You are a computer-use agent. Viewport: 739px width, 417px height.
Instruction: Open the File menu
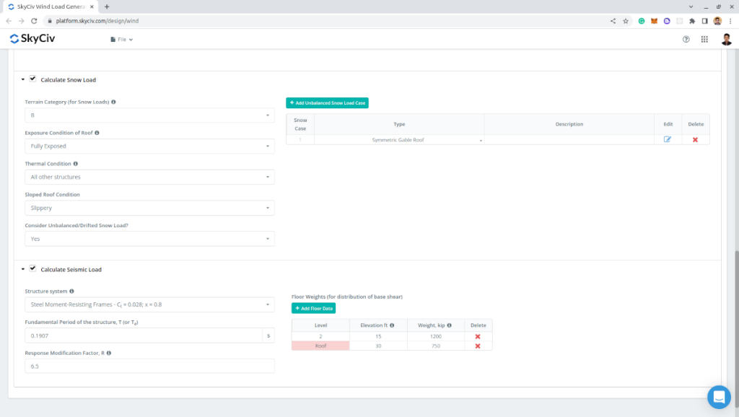(121, 39)
